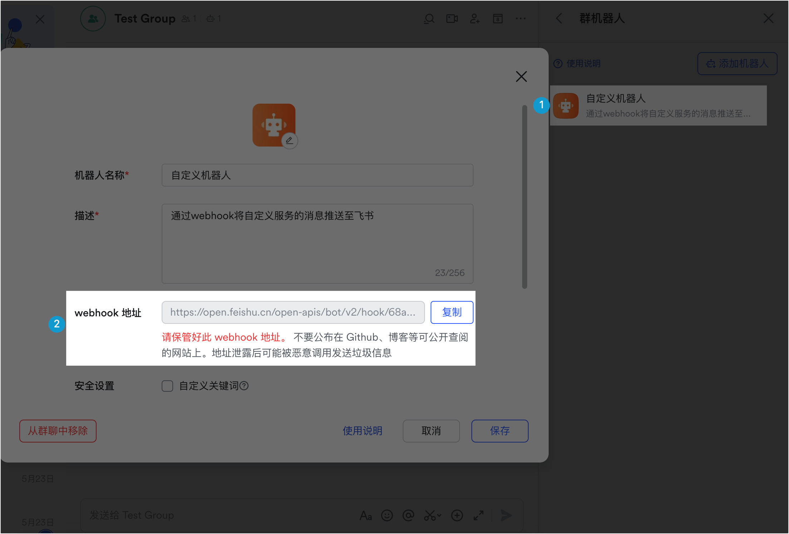Screen dimensions: 789x534
Task: Click the mention @ icon in message bar
Action: click(408, 515)
